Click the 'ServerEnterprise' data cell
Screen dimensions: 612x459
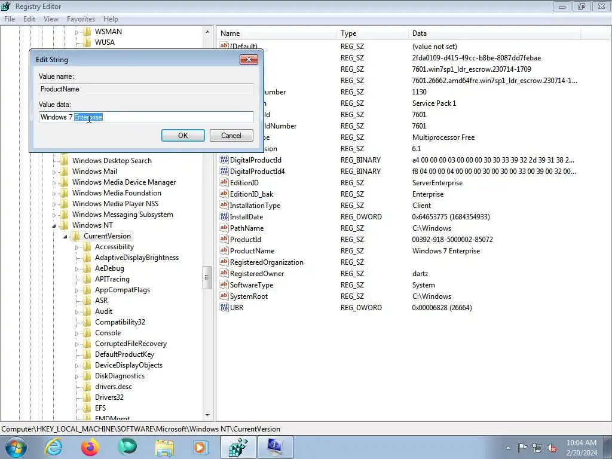(x=437, y=183)
